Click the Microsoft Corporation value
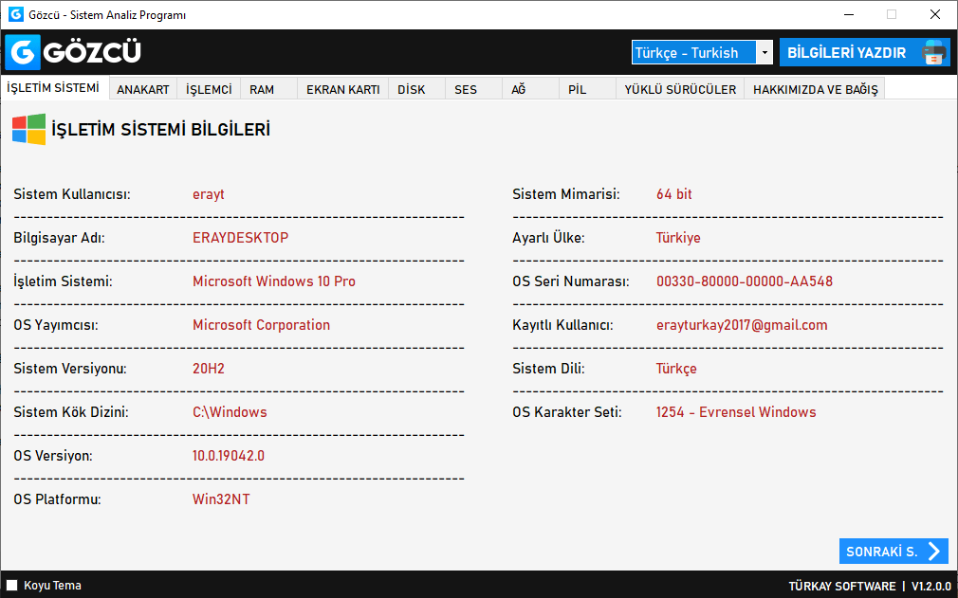 (x=262, y=325)
